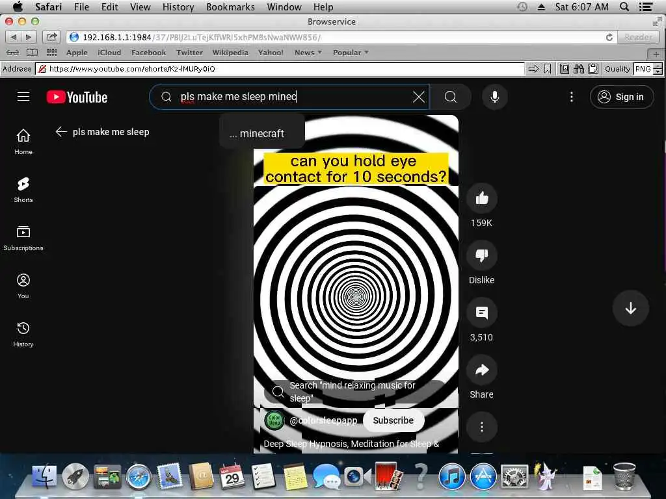Go to Home in the sidebar
The image size is (666, 499).
click(23, 142)
